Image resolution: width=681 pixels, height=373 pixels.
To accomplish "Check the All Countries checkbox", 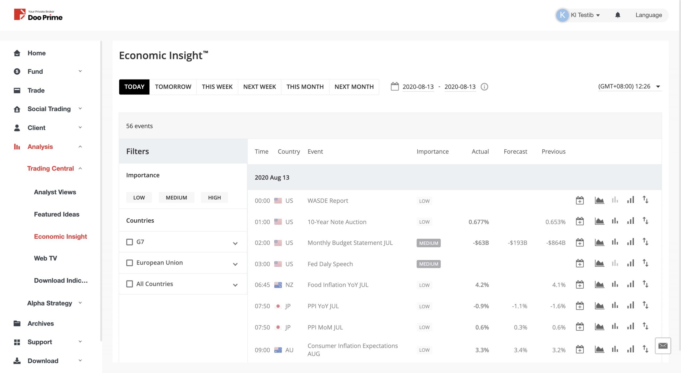I will (x=130, y=284).
